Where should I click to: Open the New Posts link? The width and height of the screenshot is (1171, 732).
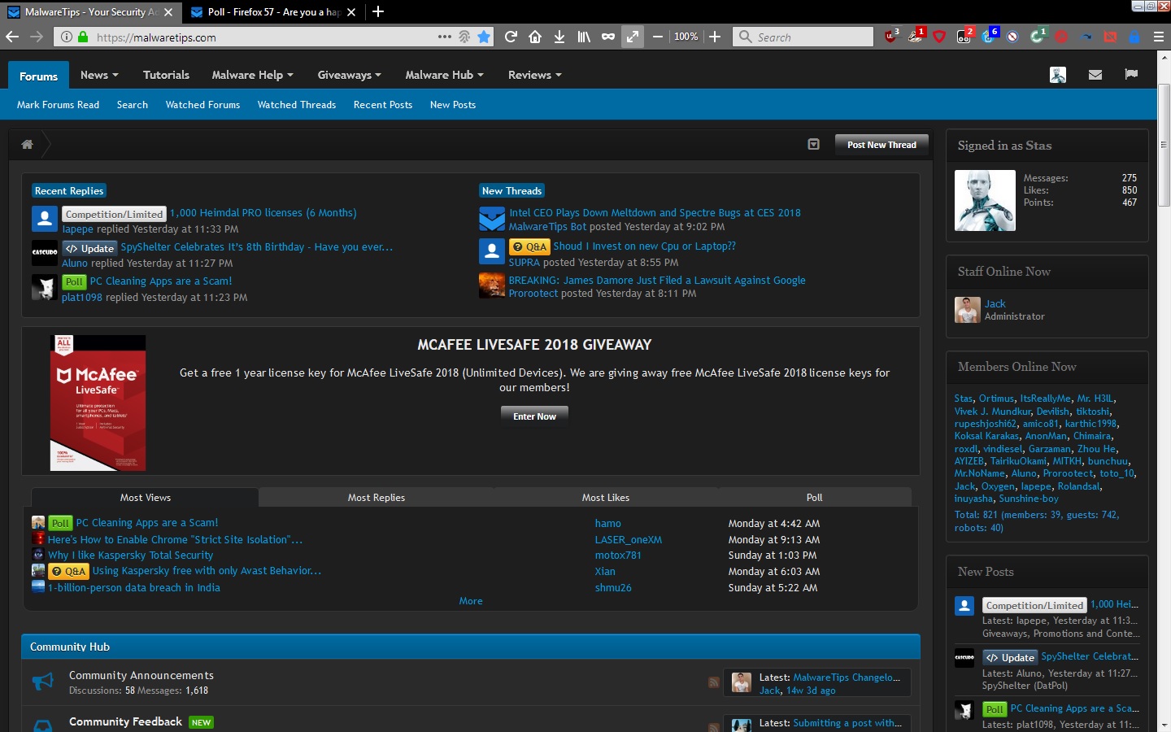click(x=453, y=105)
